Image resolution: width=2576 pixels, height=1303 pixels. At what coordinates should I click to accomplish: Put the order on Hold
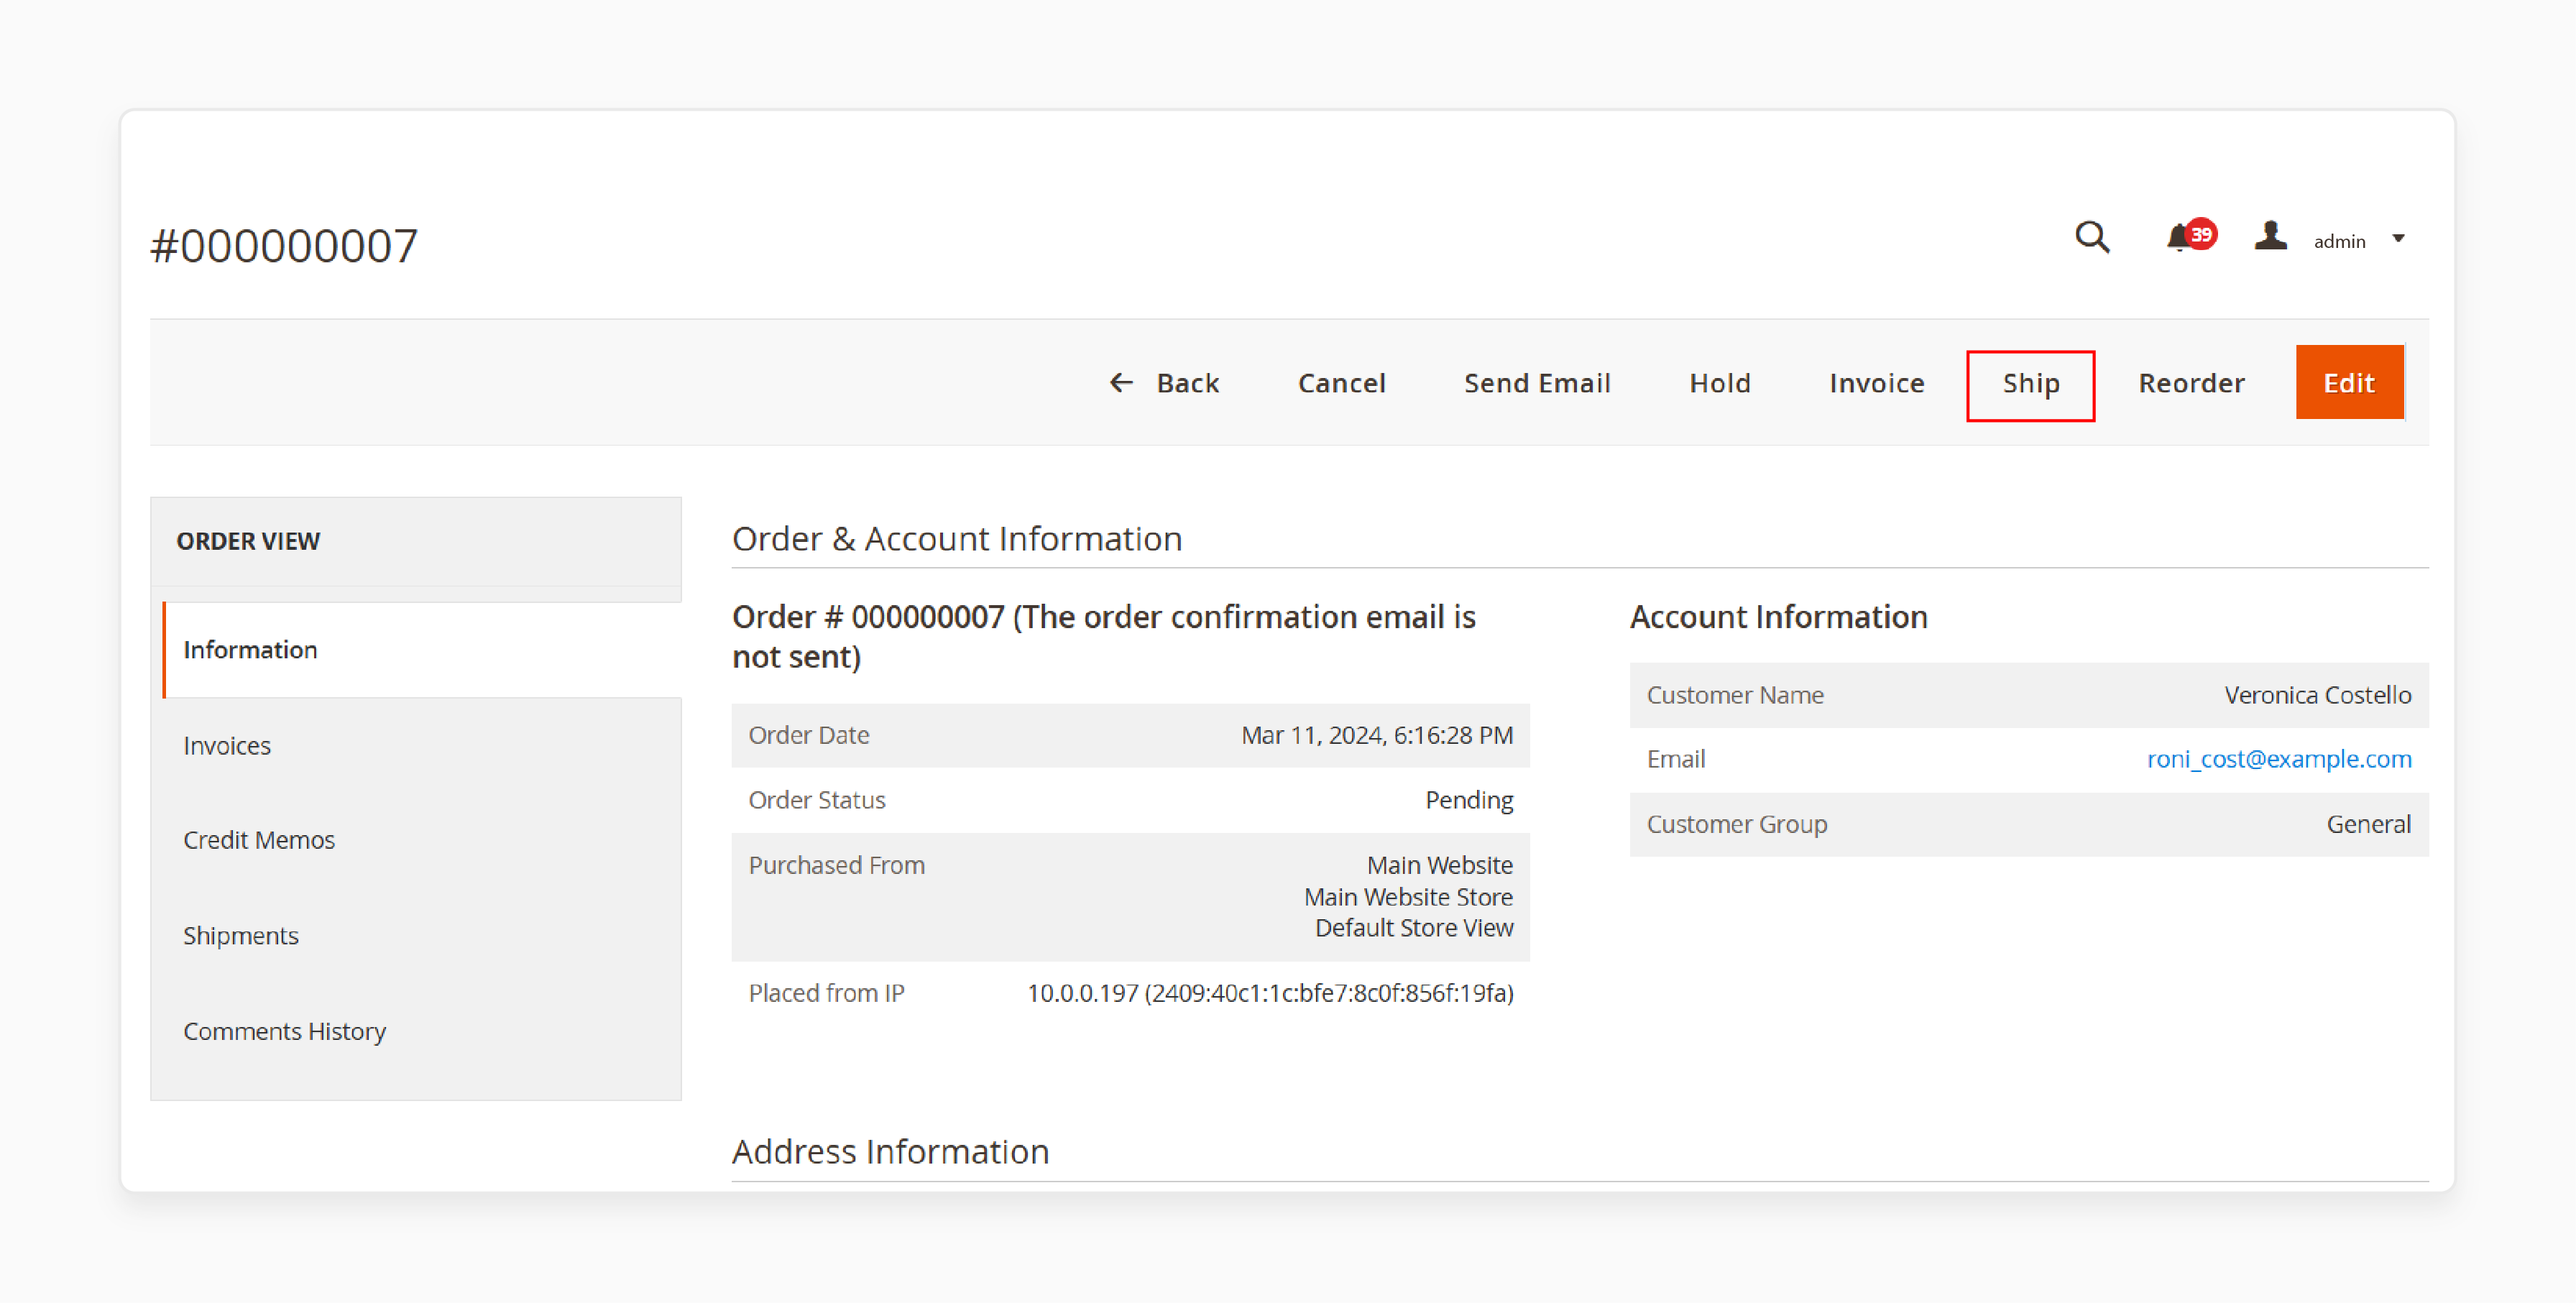click(1720, 383)
